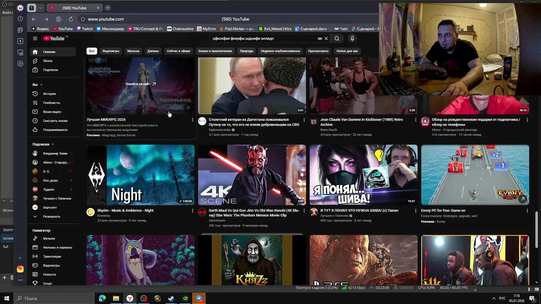Open the Мессенджер bookmark
The image size is (541, 304).
tap(110, 29)
